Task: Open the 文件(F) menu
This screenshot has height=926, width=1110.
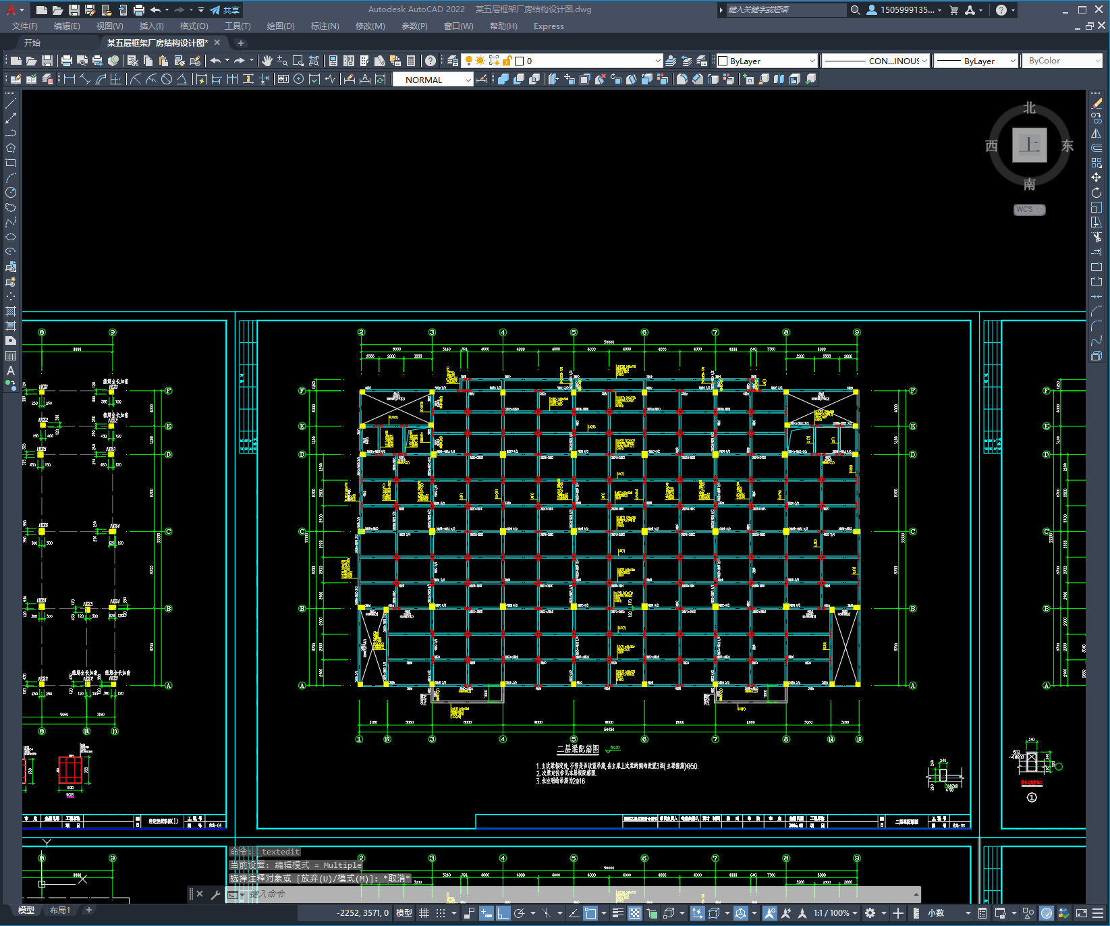Action: [25, 26]
